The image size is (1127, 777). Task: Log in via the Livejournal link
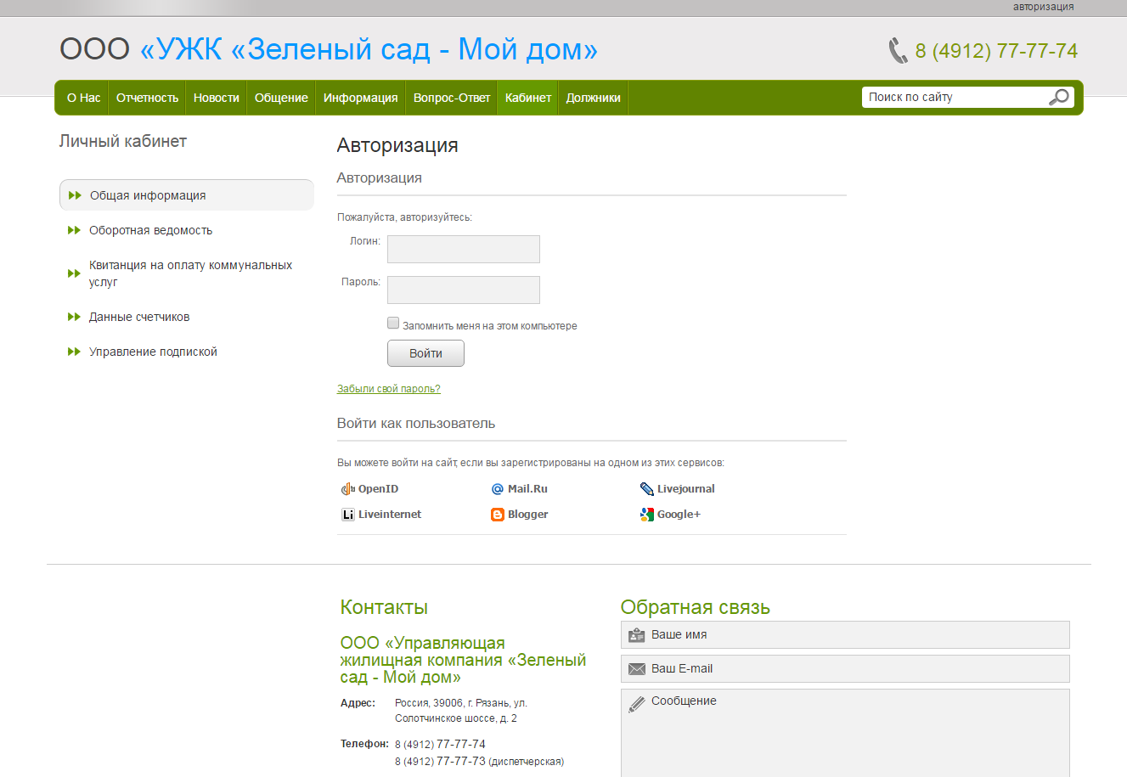(685, 489)
